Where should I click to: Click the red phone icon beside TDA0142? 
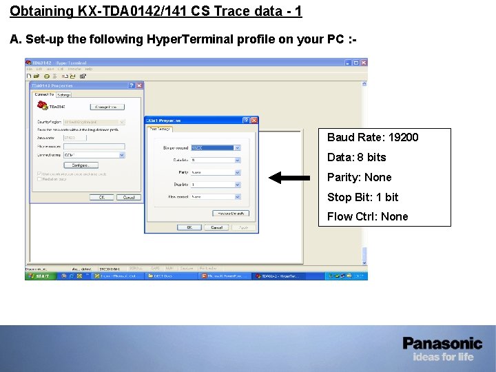[43, 105]
